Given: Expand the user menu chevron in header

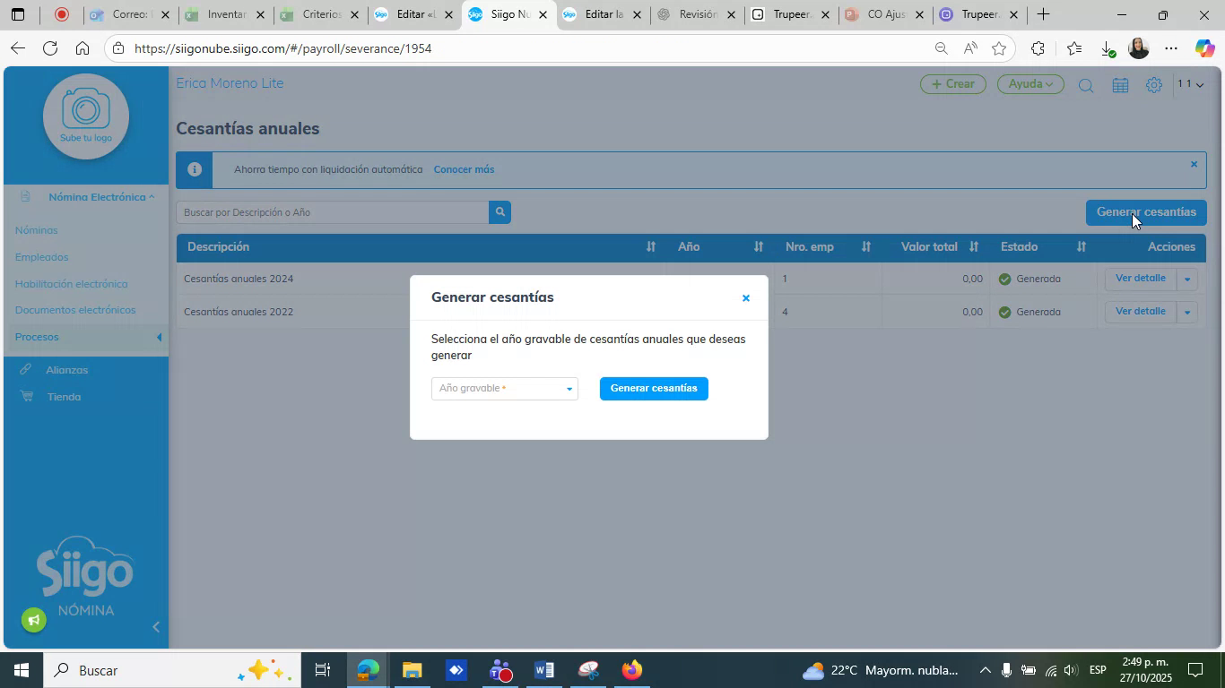Looking at the screenshot, I should coord(1199,85).
